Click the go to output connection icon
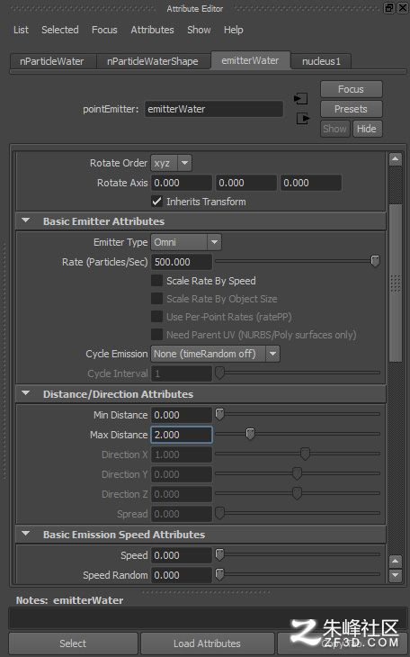The width and height of the screenshot is (410, 657). click(303, 119)
